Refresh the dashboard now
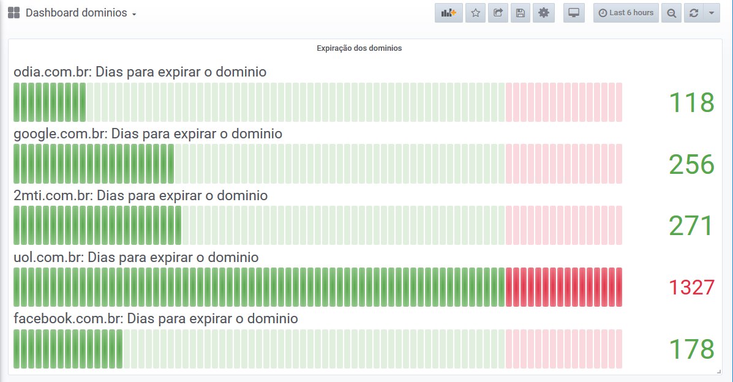This screenshot has width=733, height=382. pos(694,13)
